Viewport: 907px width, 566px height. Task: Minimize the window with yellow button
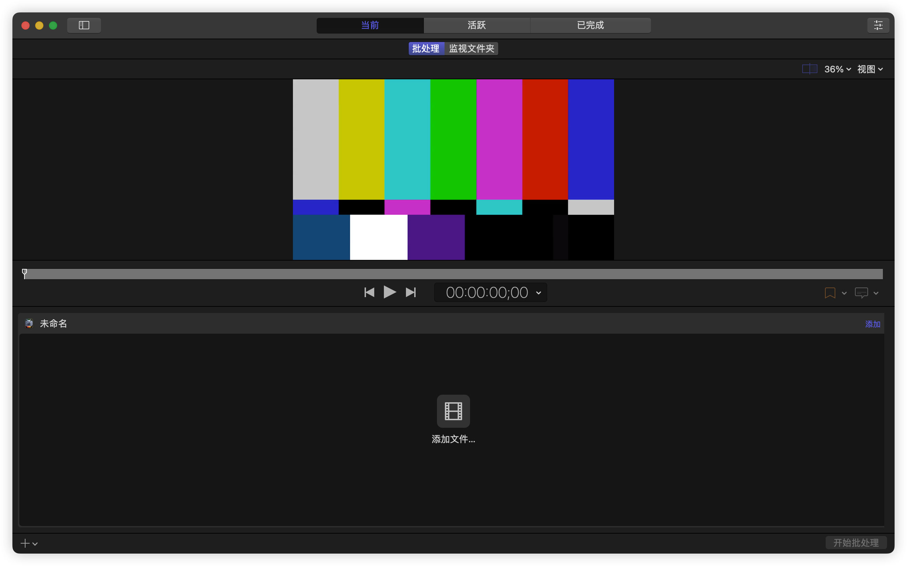coord(39,26)
